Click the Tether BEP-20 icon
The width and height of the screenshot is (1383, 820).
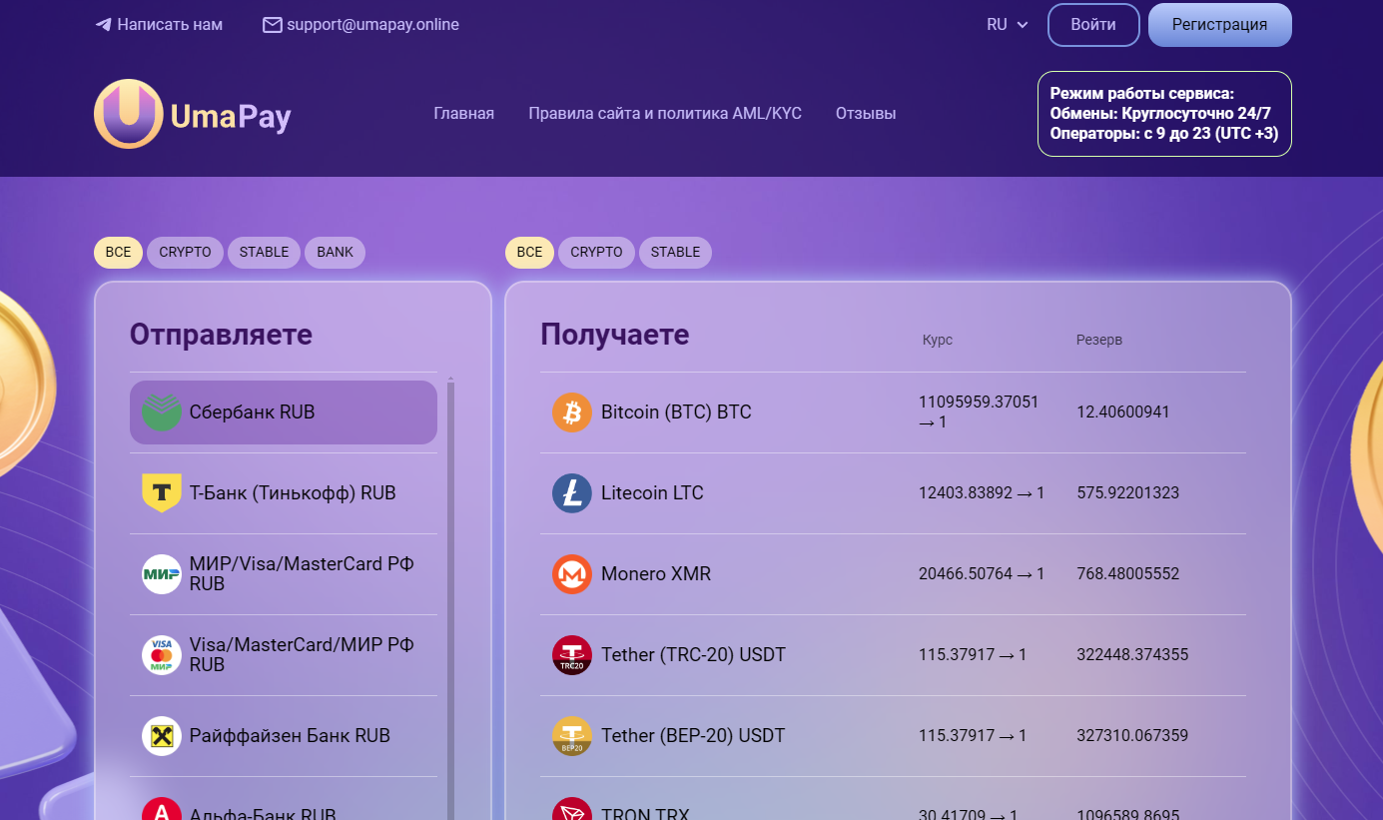point(572,736)
